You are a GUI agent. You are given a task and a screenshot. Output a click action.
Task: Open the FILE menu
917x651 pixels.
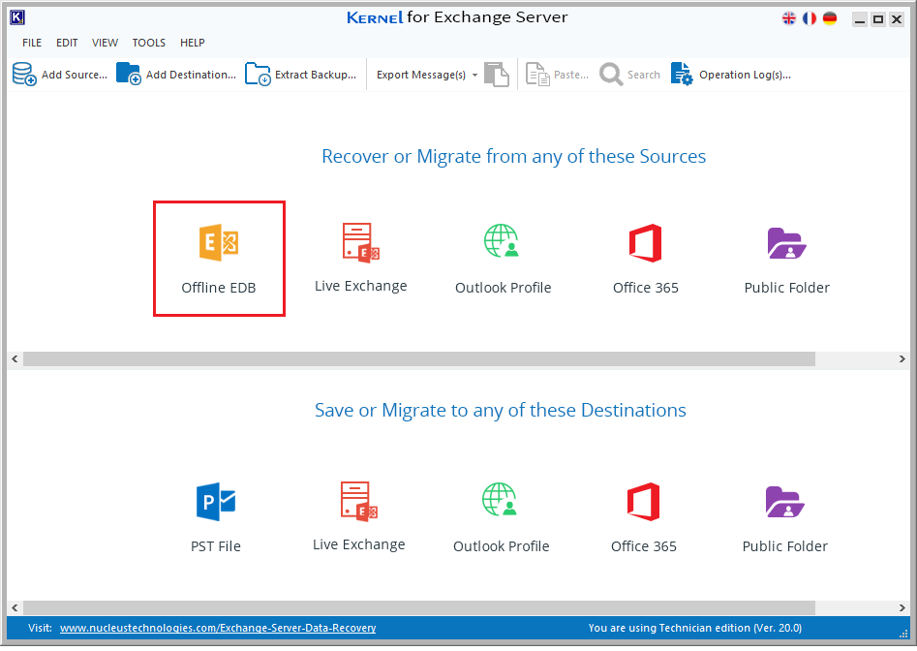[x=32, y=43]
